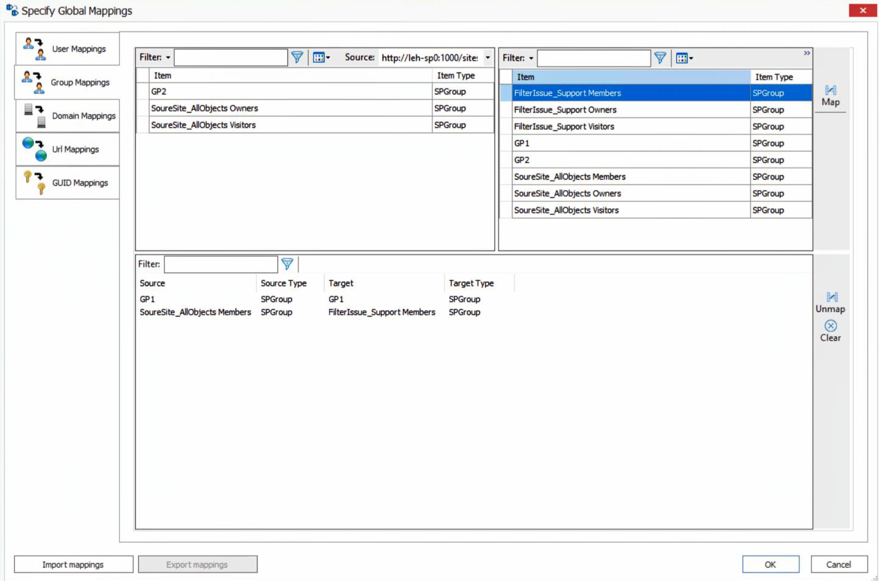Click the Clear icon below Unmap

pyautogui.click(x=830, y=327)
